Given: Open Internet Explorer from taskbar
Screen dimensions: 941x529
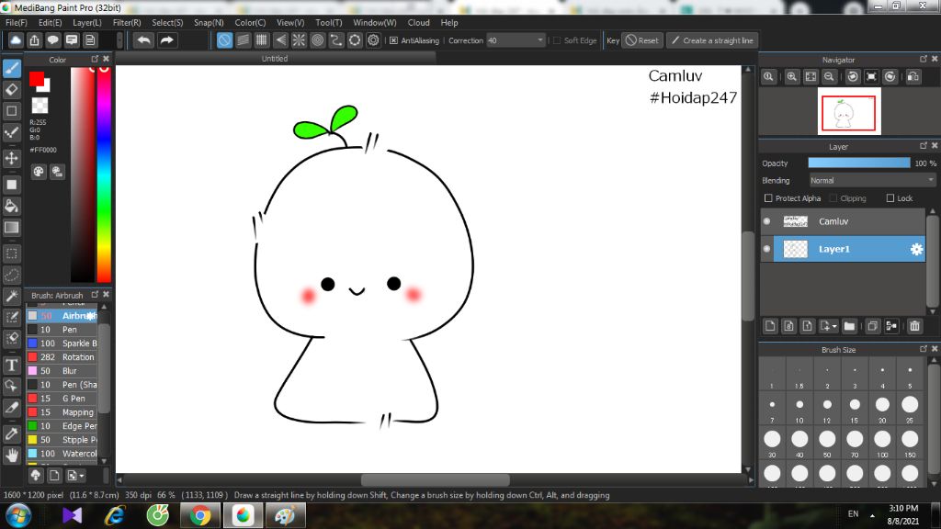Looking at the screenshot, I should [x=114, y=515].
